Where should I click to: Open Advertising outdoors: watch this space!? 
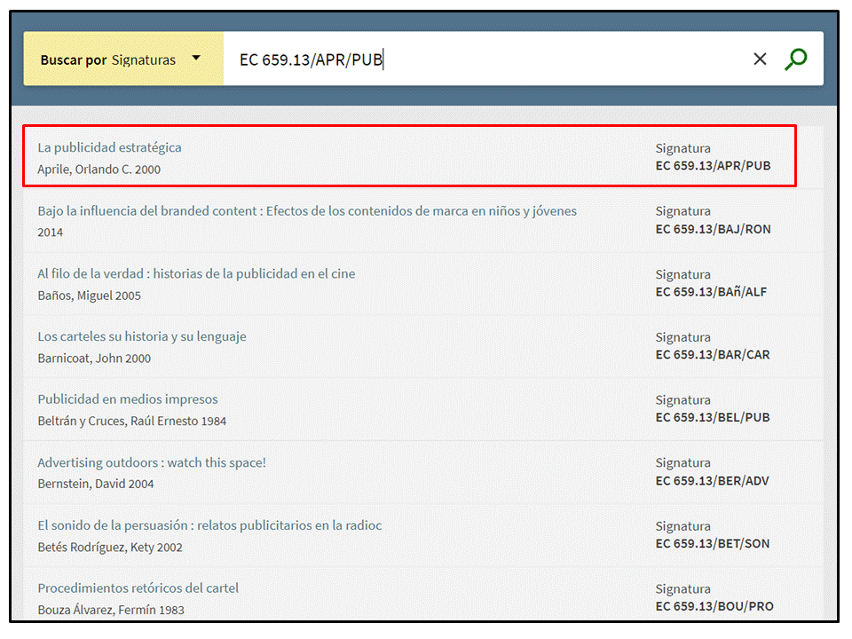[152, 462]
